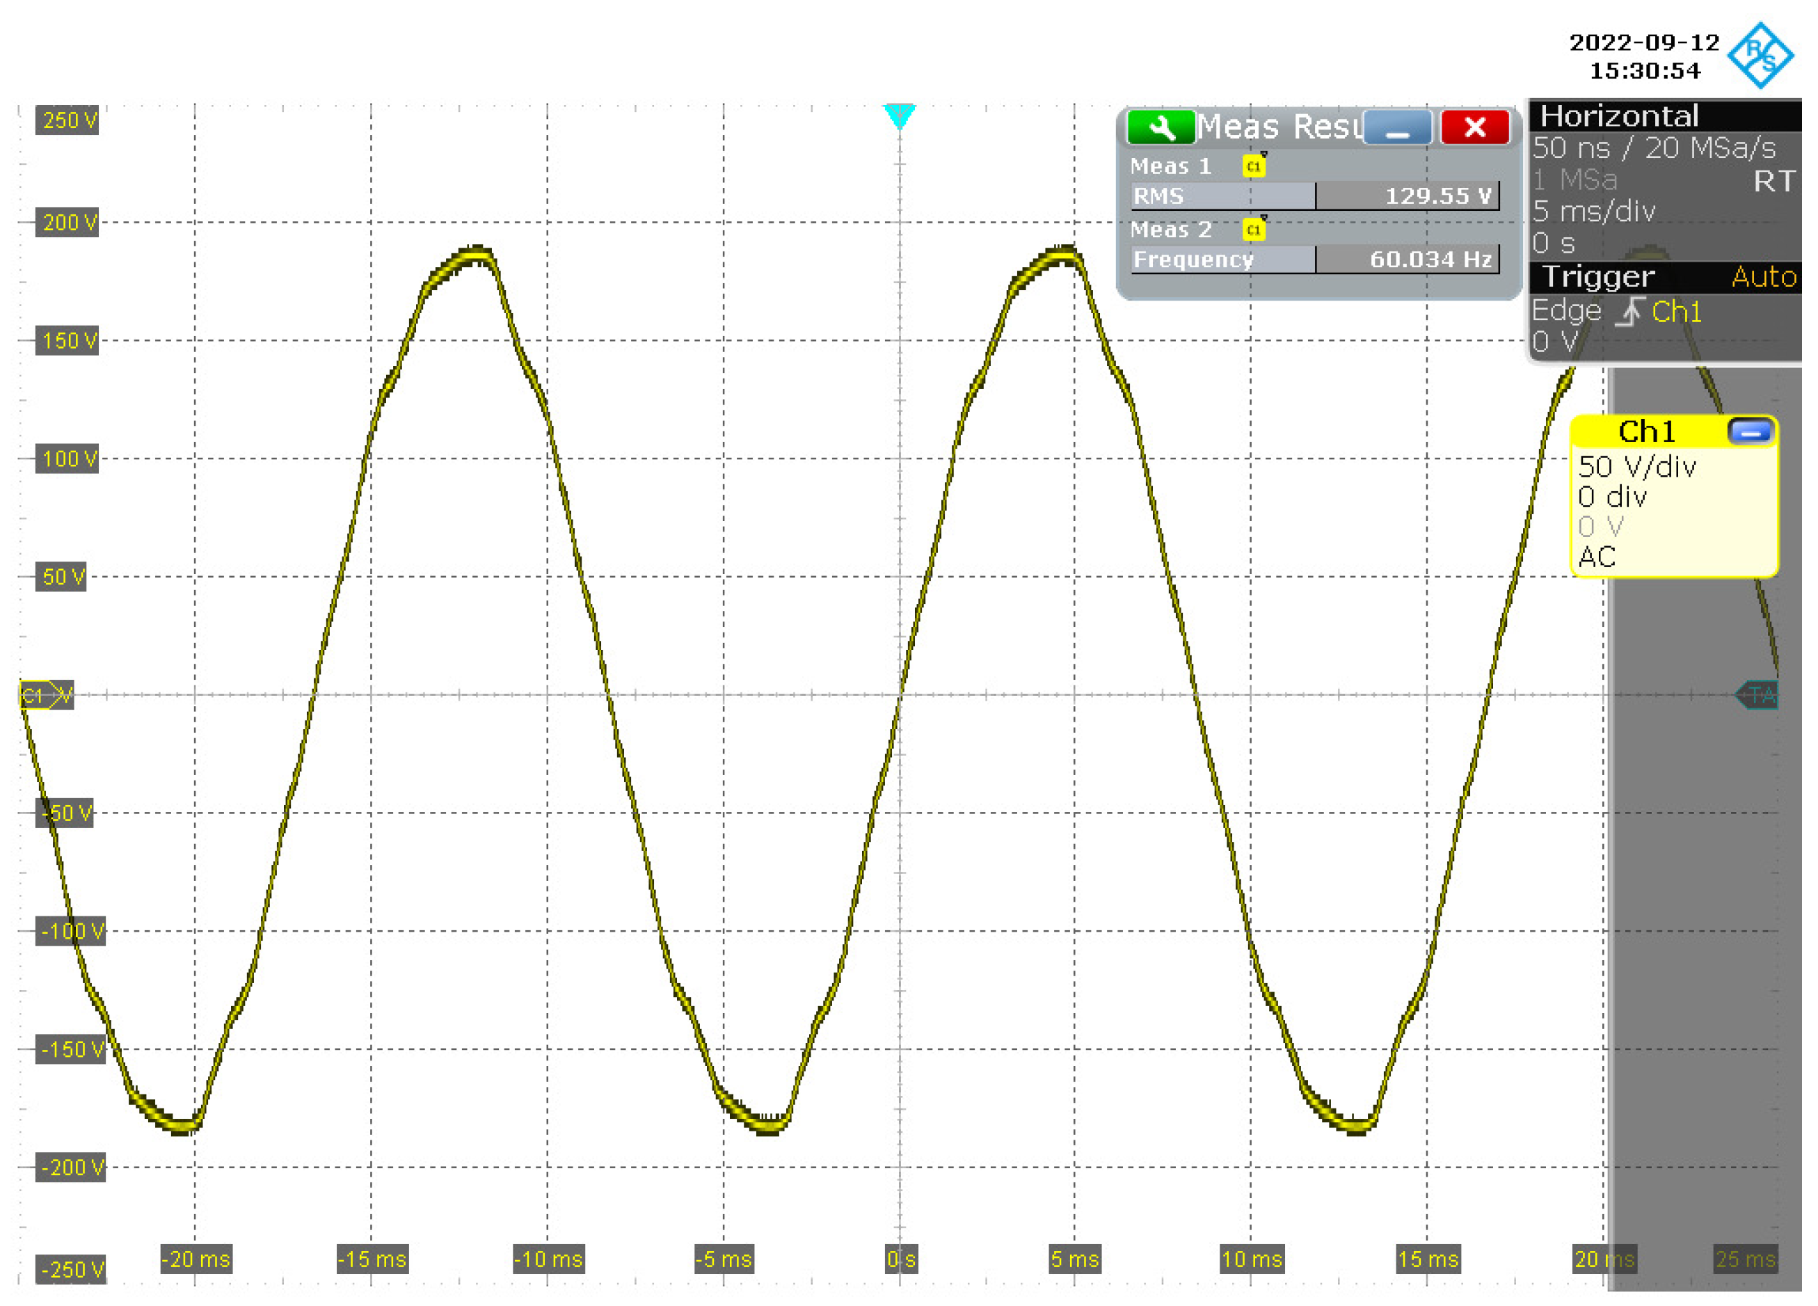Click the C1 source badge of Meas 1
The image size is (1818, 1306).
click(1254, 167)
